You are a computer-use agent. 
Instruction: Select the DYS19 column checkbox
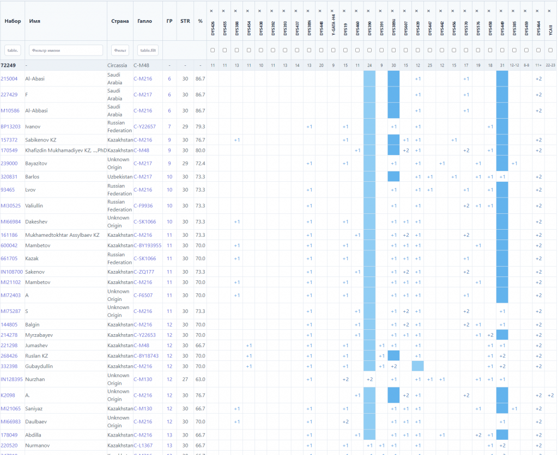point(345,50)
